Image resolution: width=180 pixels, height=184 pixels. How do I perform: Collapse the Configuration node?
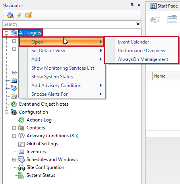[6, 112]
